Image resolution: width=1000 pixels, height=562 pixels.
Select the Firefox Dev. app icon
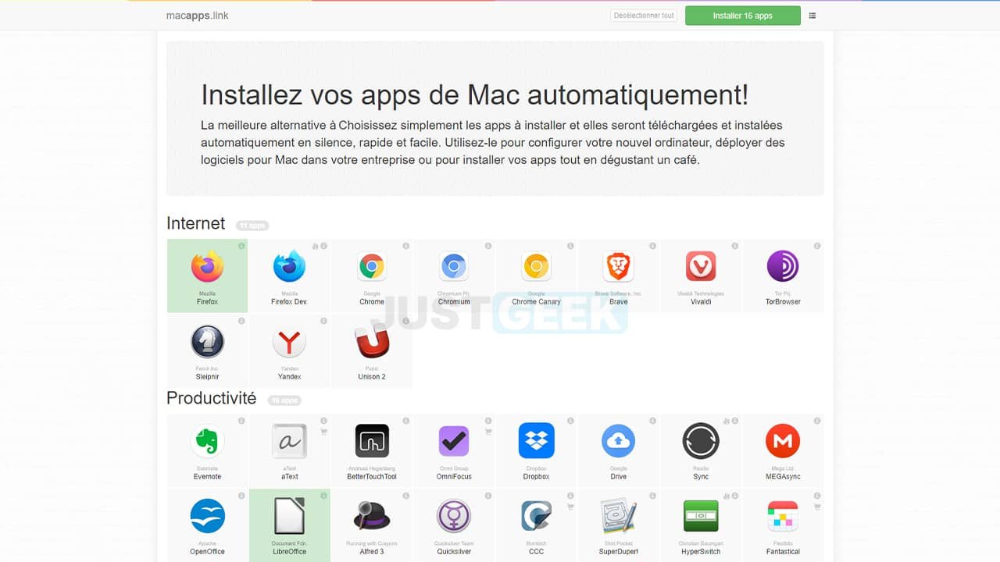tap(290, 267)
